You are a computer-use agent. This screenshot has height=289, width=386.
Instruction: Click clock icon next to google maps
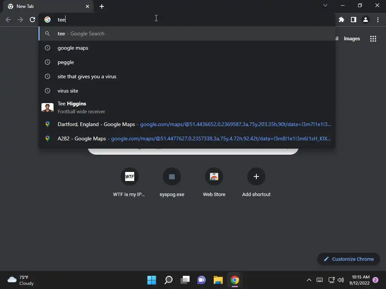(47, 48)
